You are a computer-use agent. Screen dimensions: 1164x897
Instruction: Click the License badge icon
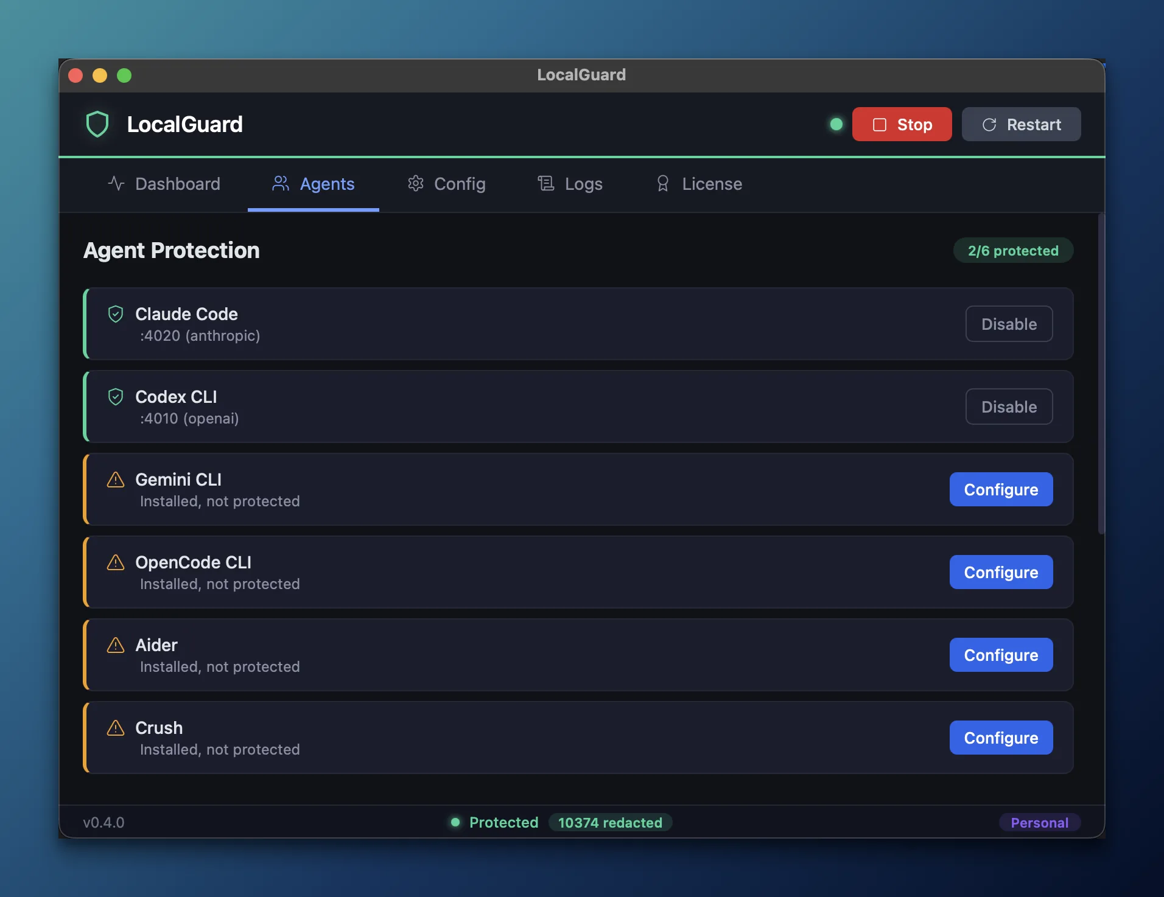tap(663, 183)
